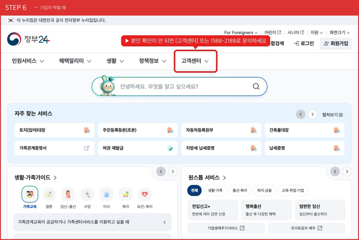Click the Korean flag icon in banner
The height and width of the screenshot is (240, 359).
11,20
